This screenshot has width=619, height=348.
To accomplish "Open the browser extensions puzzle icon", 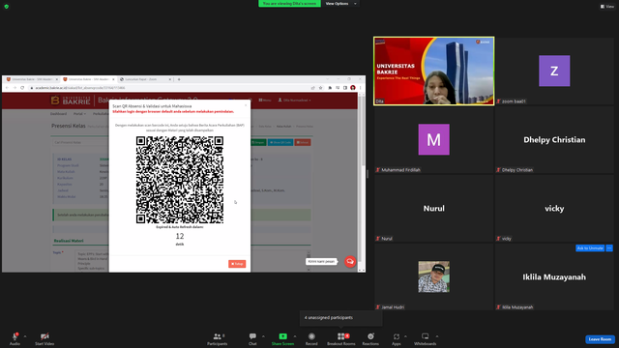I will 330,88.
